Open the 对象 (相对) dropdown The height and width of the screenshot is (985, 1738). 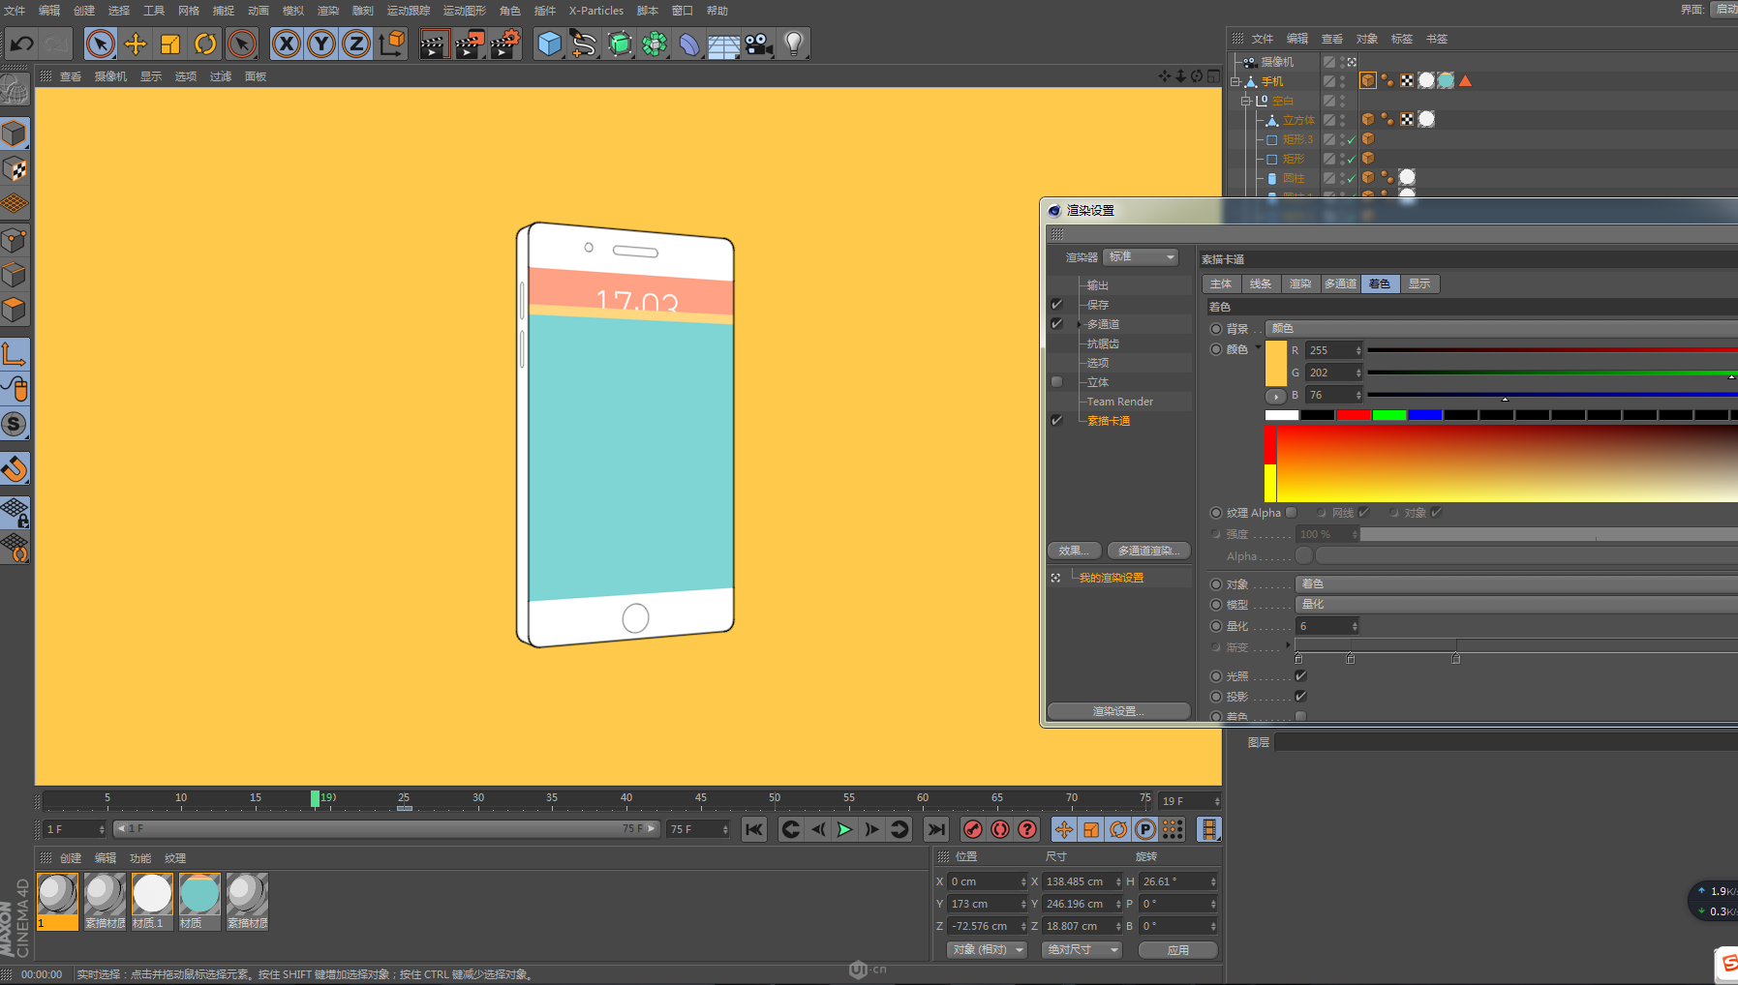click(x=987, y=950)
